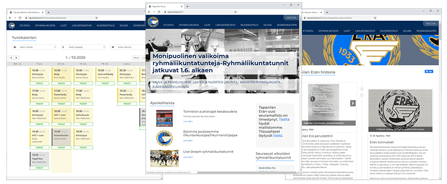This screenshot has width=447, height=184.
Task: Open VERKKOKAUPPA in the center window menu
Action: (287, 25)
